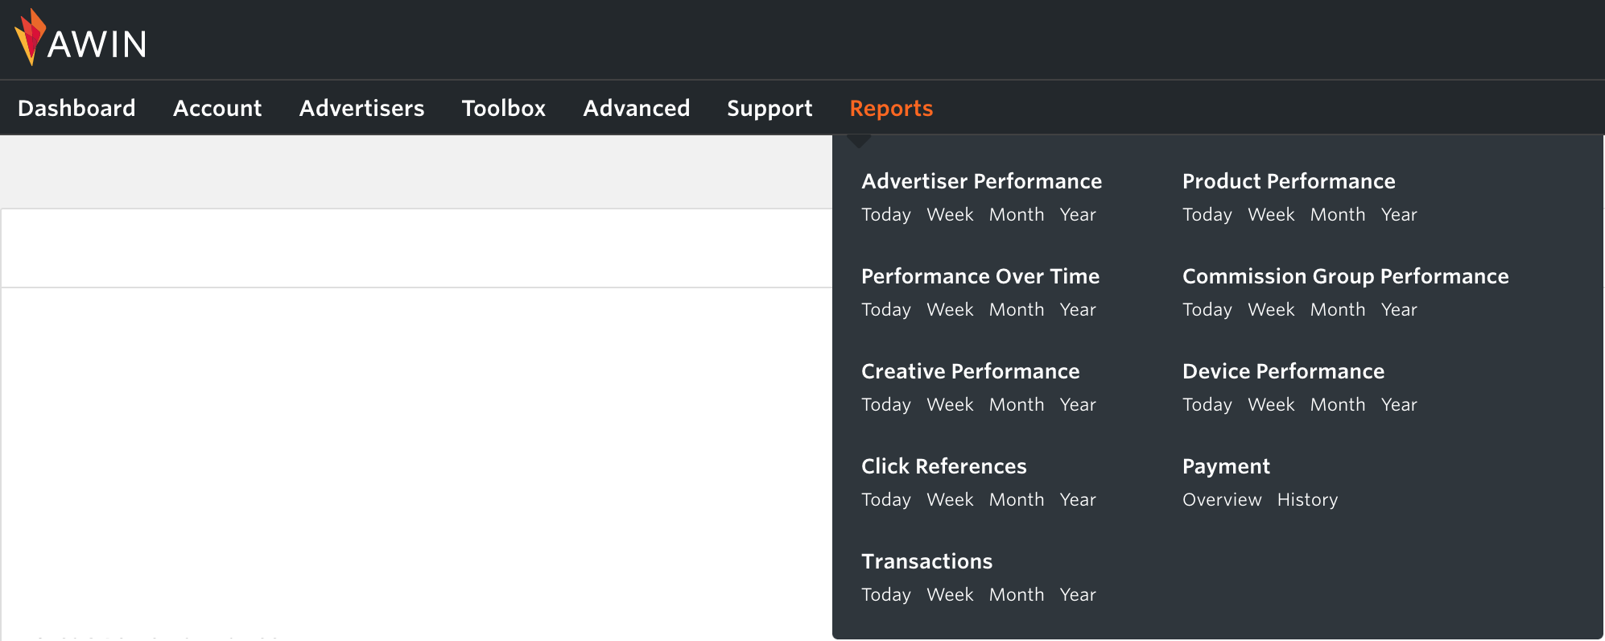View Creative Performance for Week
This screenshot has width=1605, height=641.
click(950, 405)
